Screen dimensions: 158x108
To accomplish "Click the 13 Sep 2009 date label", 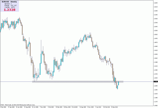I will tap(83, 107).
